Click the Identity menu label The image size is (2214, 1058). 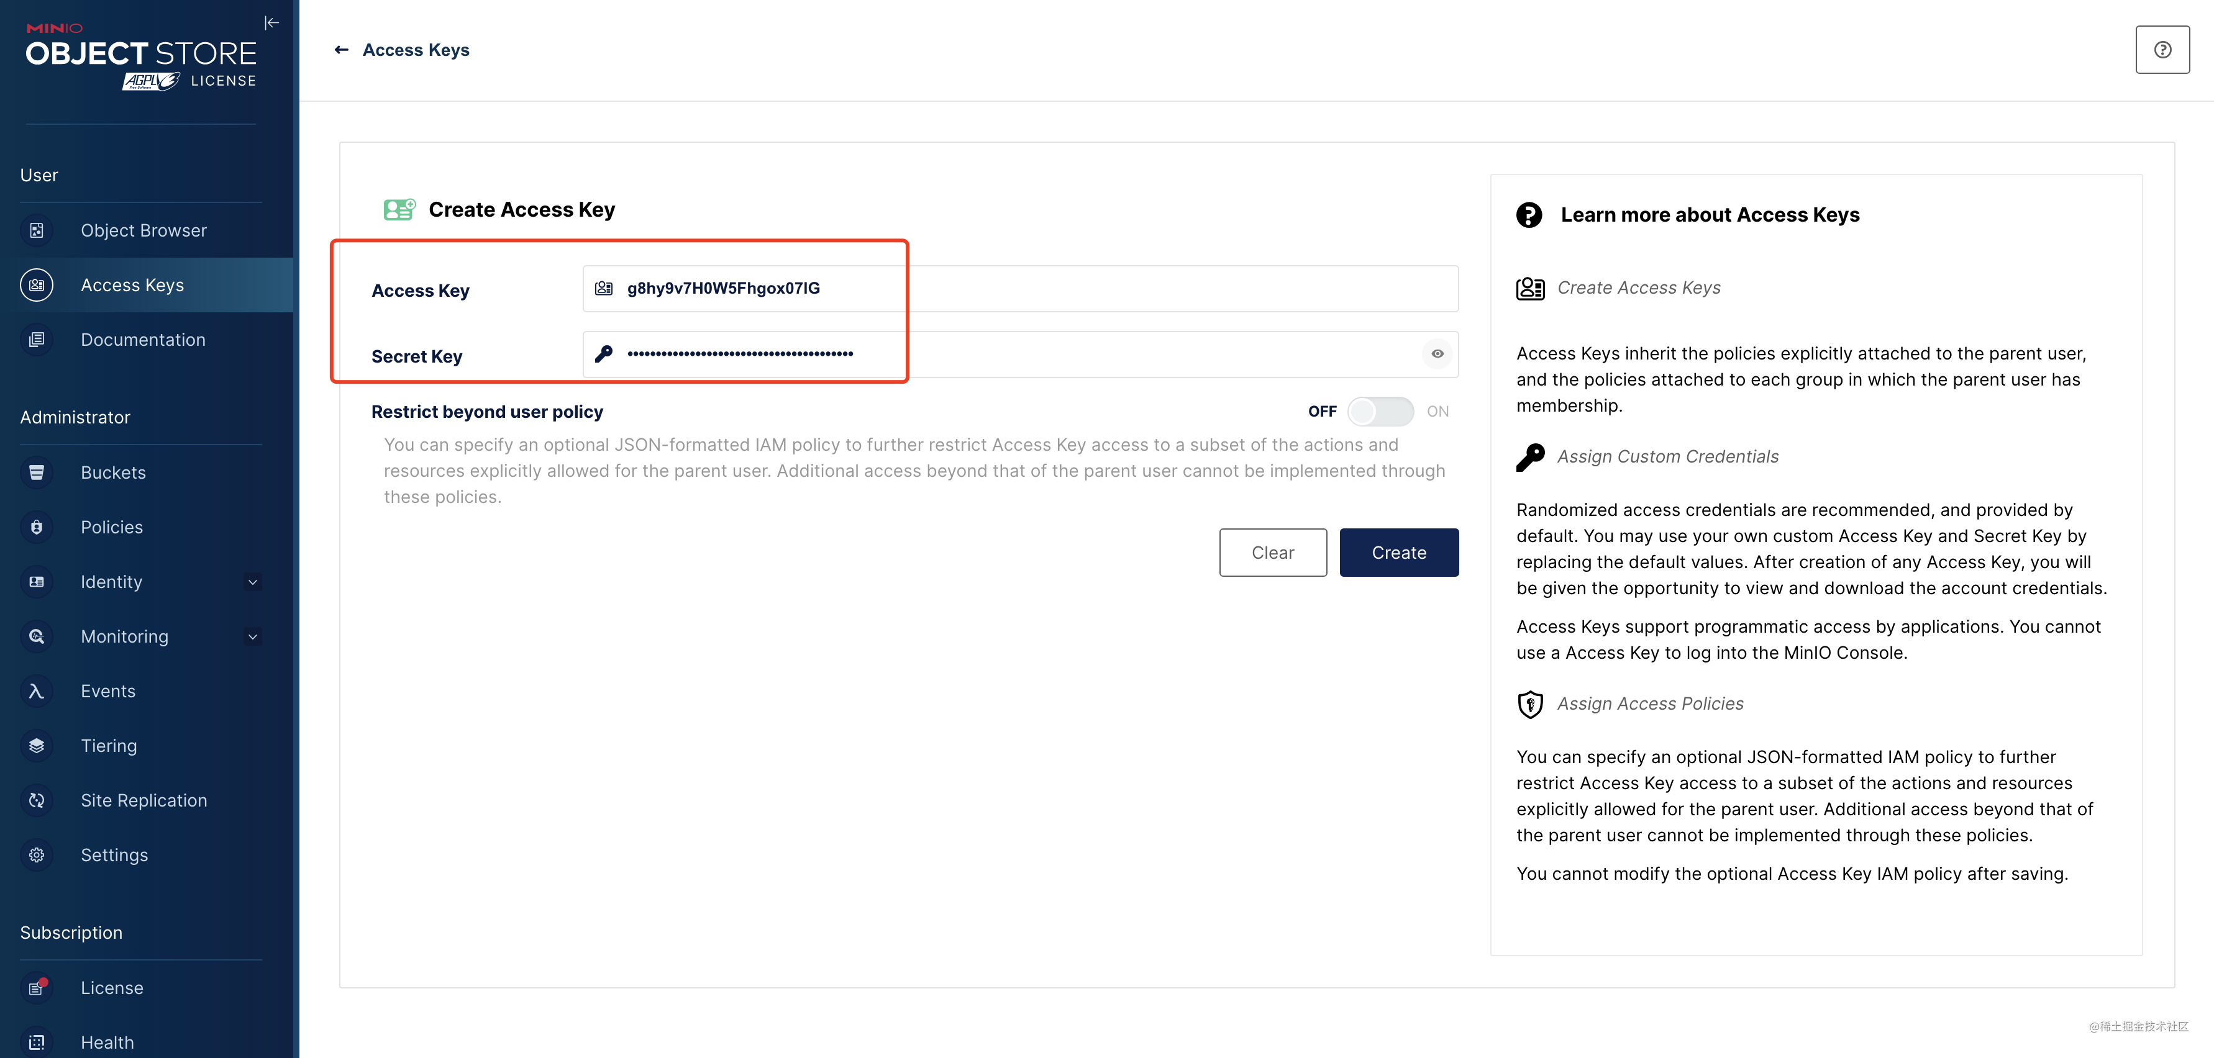tap(112, 582)
